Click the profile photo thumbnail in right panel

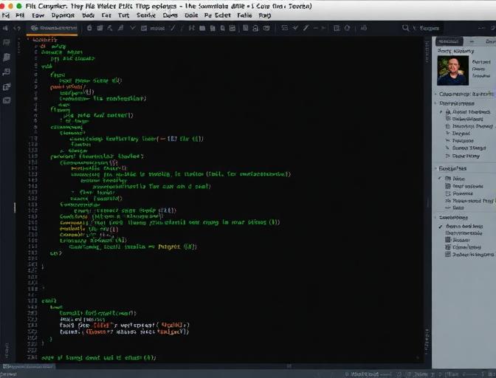(x=452, y=71)
